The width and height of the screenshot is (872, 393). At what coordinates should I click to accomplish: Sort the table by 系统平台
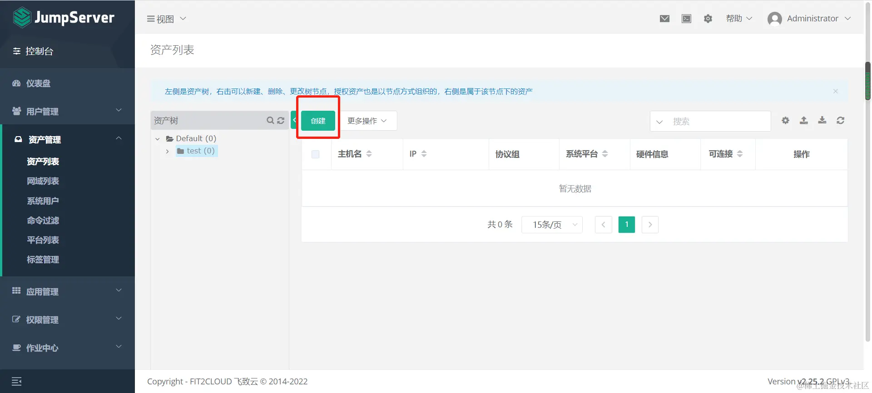coord(605,154)
